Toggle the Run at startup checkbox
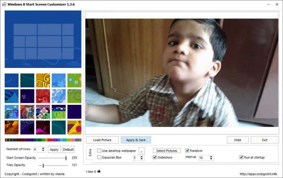 click(241, 157)
